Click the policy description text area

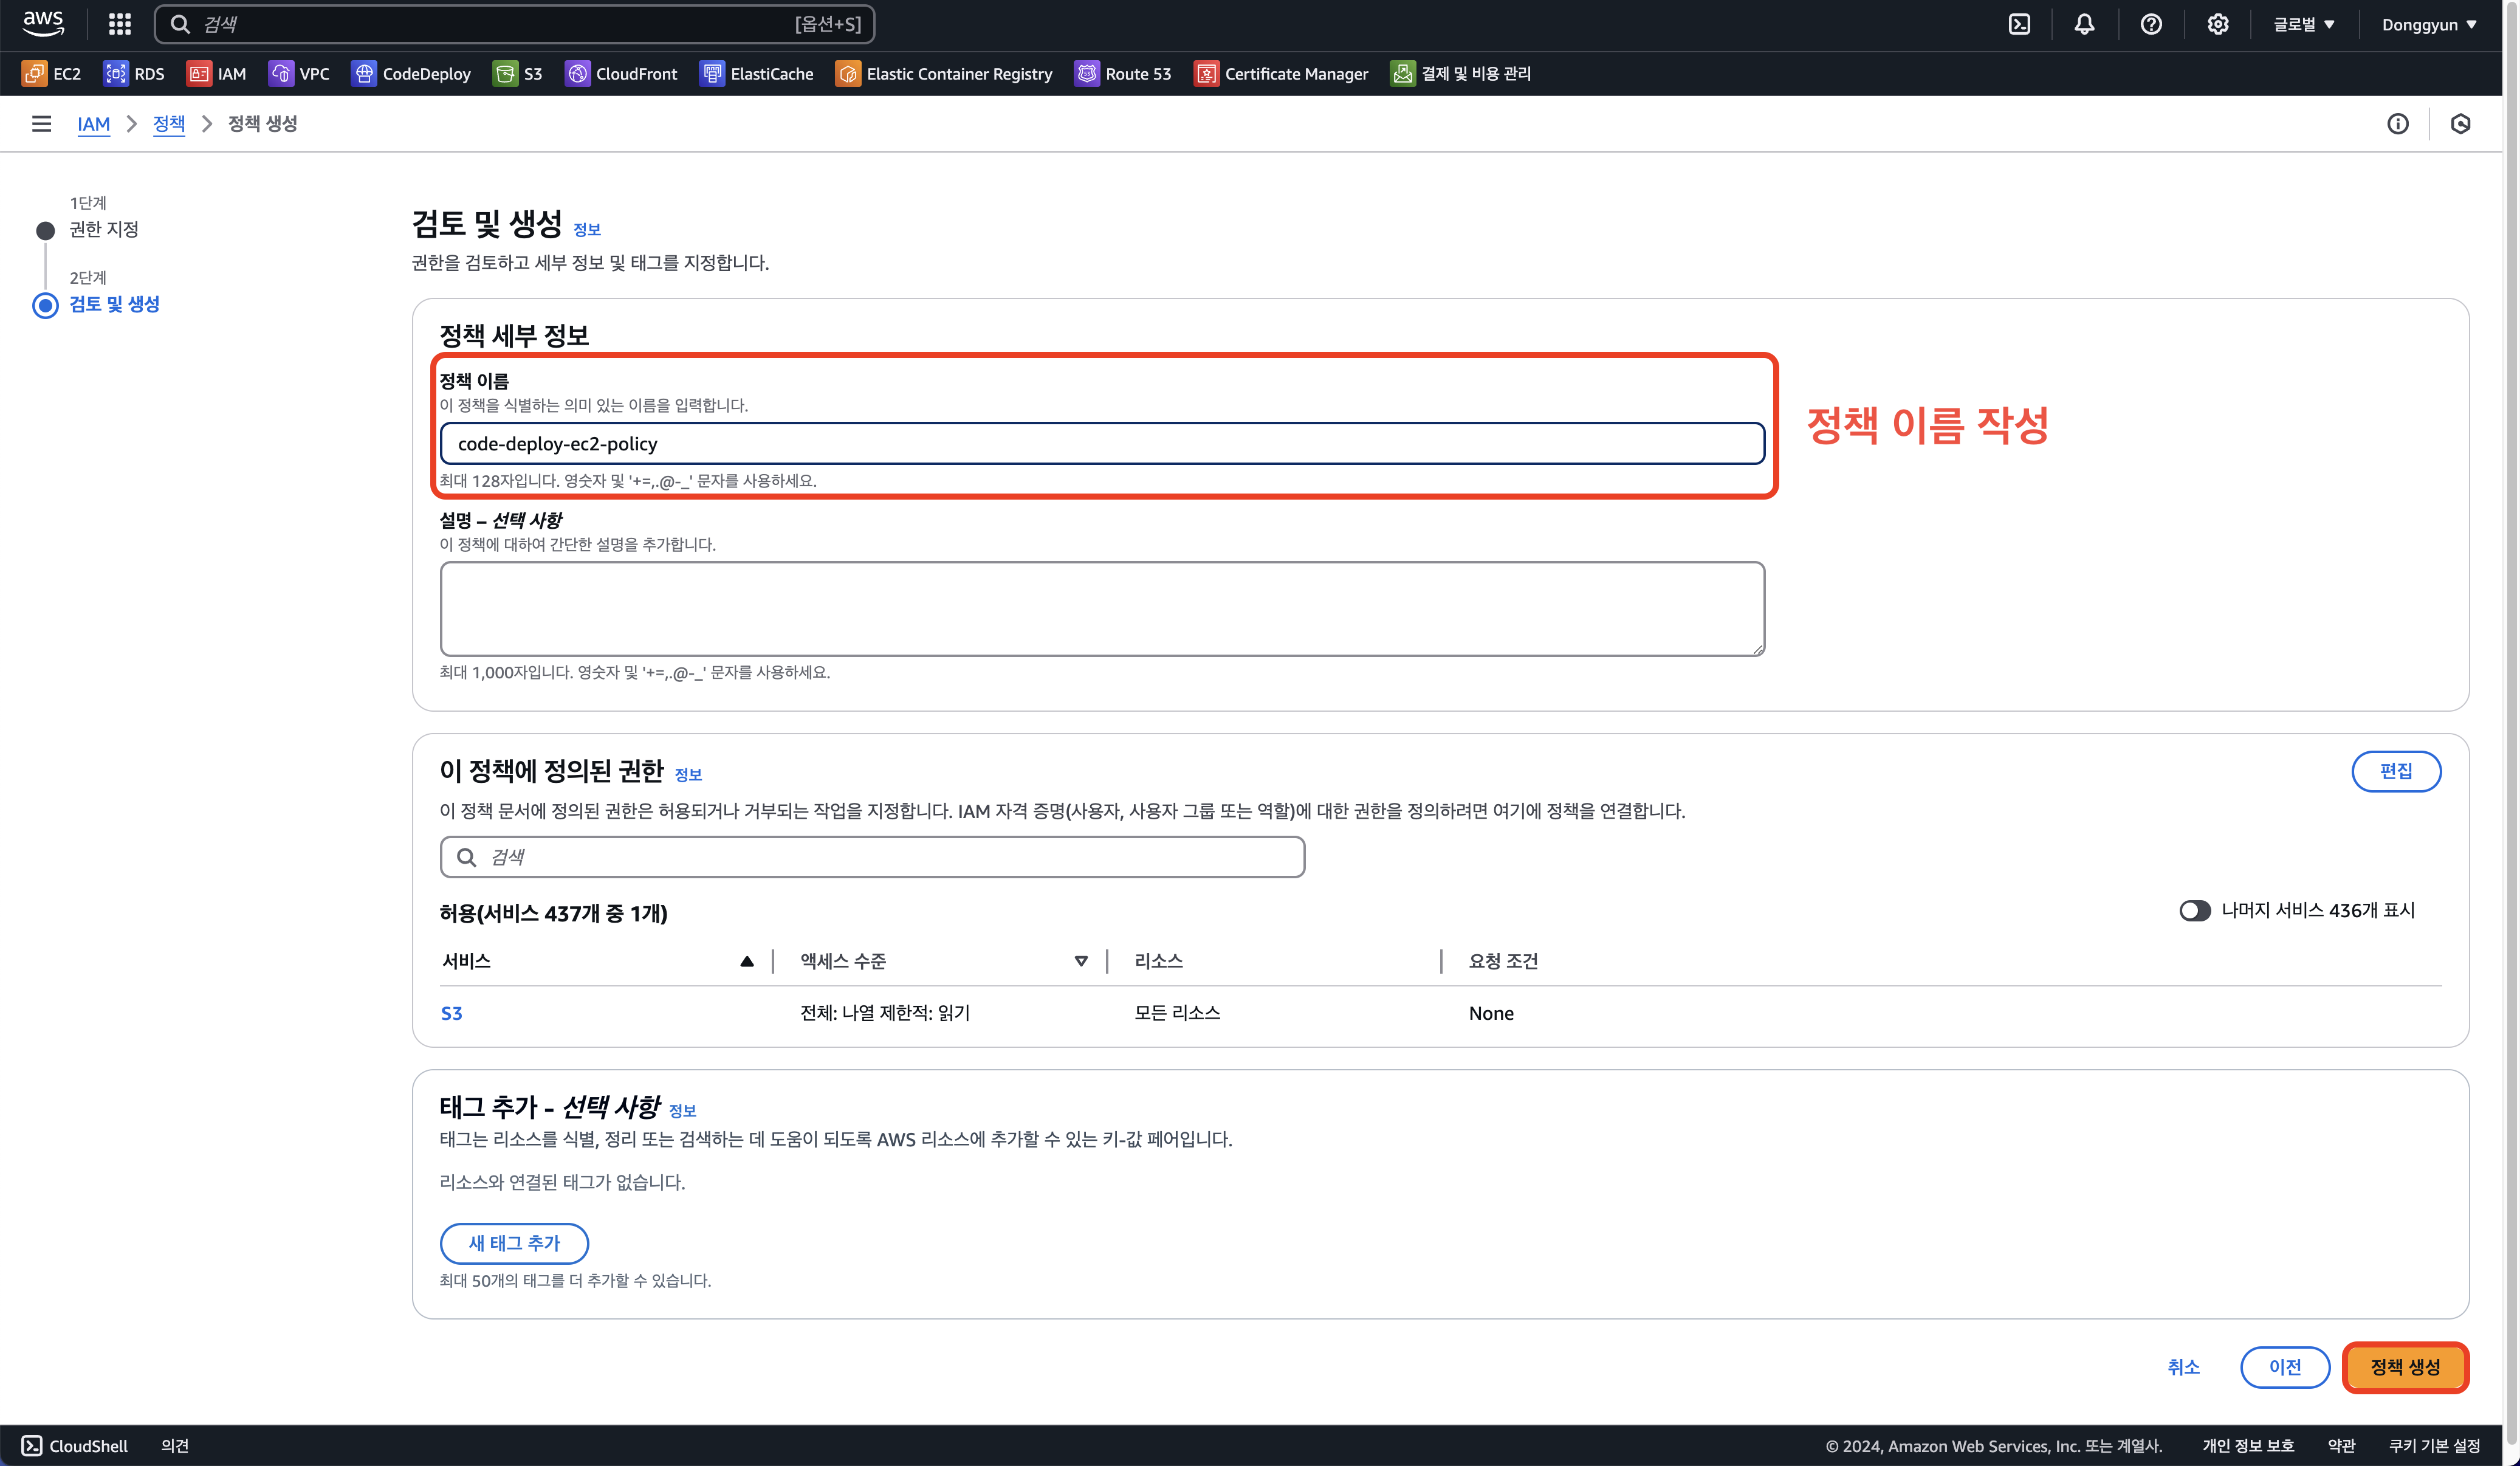tap(1101, 608)
